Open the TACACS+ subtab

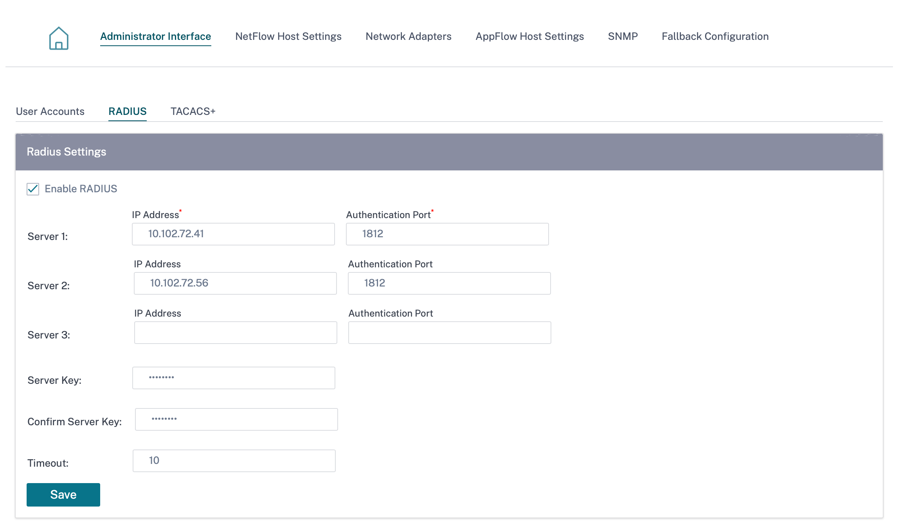193,111
